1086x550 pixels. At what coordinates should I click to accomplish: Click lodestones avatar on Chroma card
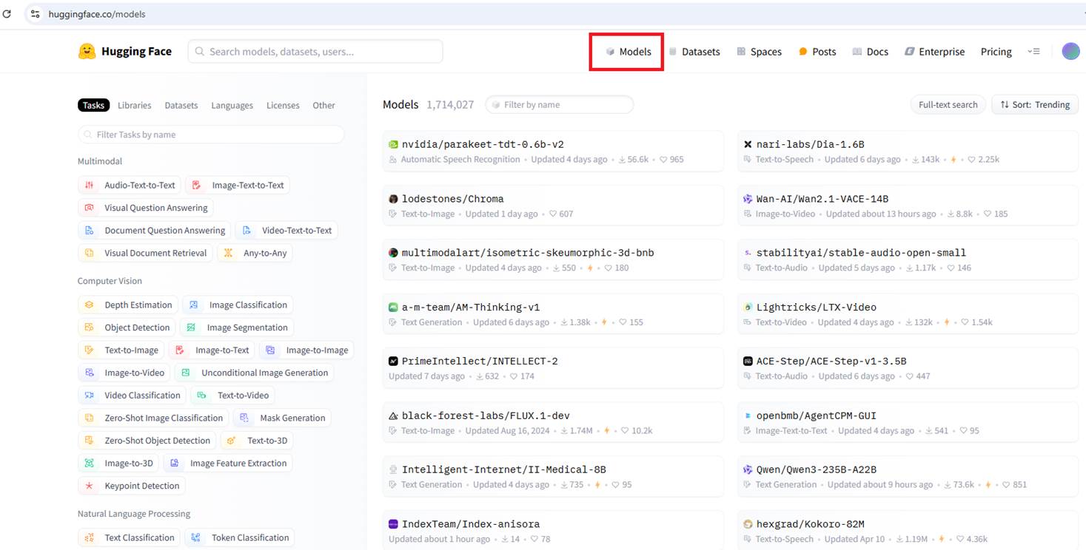[x=393, y=199]
